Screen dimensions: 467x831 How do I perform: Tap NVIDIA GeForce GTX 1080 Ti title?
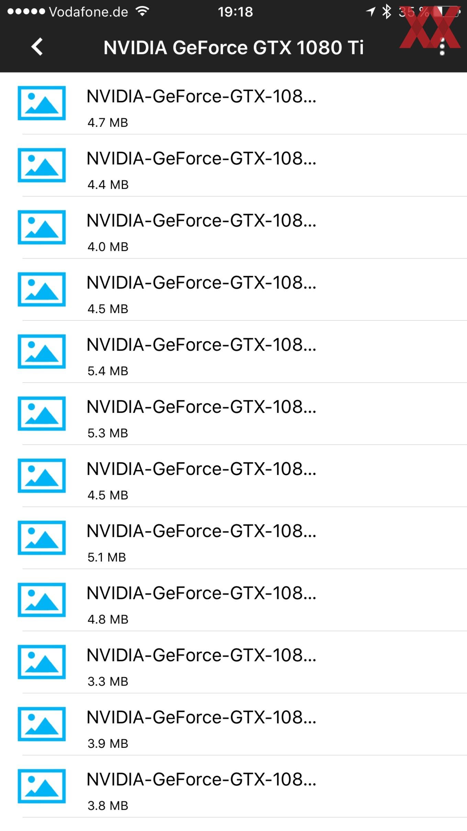click(x=233, y=47)
